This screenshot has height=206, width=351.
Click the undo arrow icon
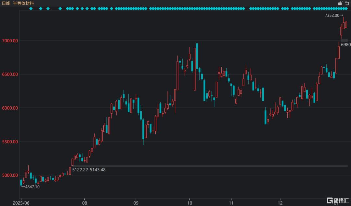pyautogui.click(x=347, y=3)
